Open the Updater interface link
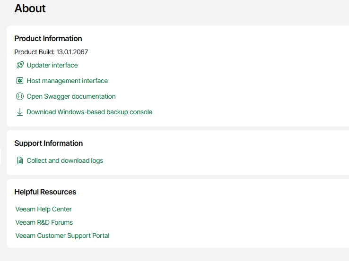 click(x=52, y=65)
